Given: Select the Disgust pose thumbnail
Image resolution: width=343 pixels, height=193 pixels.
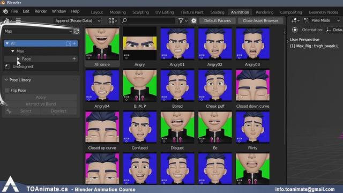Looking at the screenshot, I should 177,128.
